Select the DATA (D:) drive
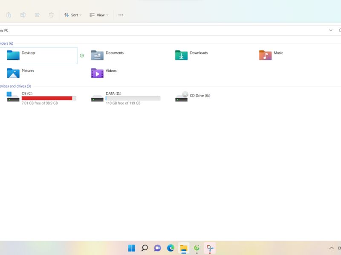The image size is (341, 255). (x=125, y=98)
